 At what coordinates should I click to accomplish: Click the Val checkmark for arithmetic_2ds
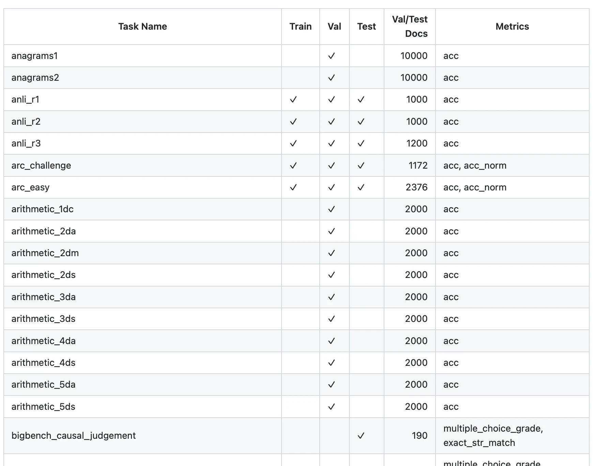(331, 275)
